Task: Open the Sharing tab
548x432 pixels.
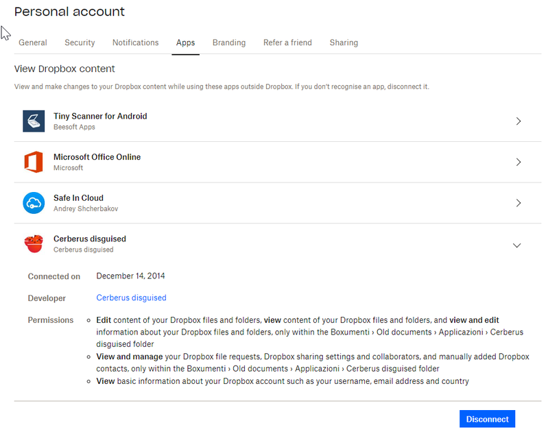Action: [x=344, y=43]
